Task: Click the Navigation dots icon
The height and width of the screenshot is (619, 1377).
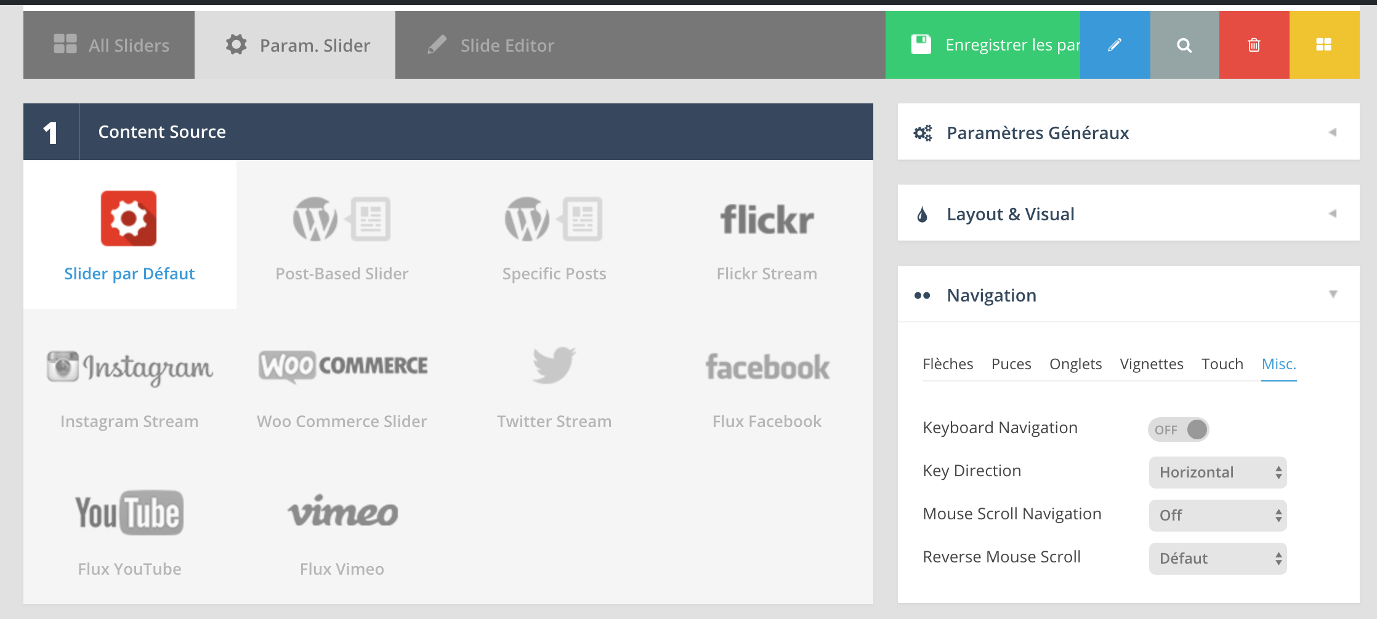Action: click(x=922, y=295)
